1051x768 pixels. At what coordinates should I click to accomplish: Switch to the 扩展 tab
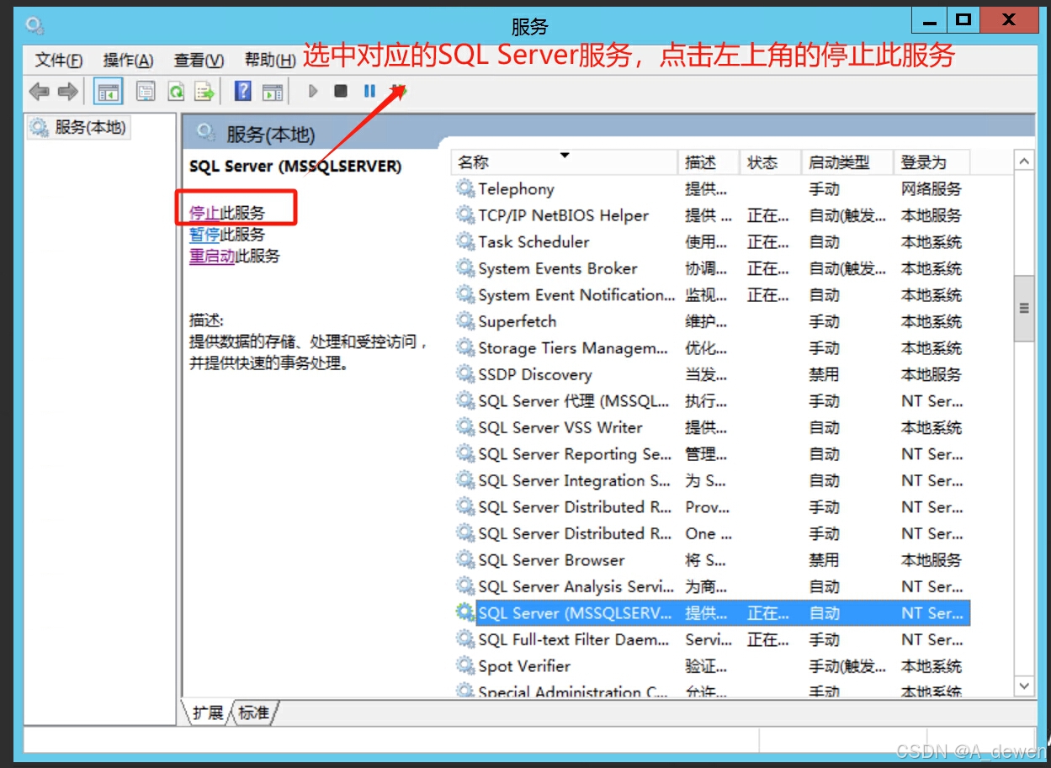208,713
